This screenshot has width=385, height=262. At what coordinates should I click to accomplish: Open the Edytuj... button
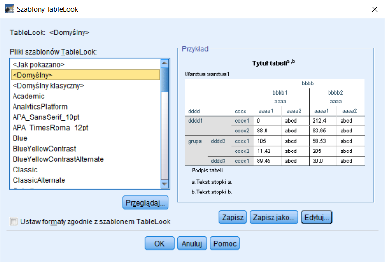317,217
